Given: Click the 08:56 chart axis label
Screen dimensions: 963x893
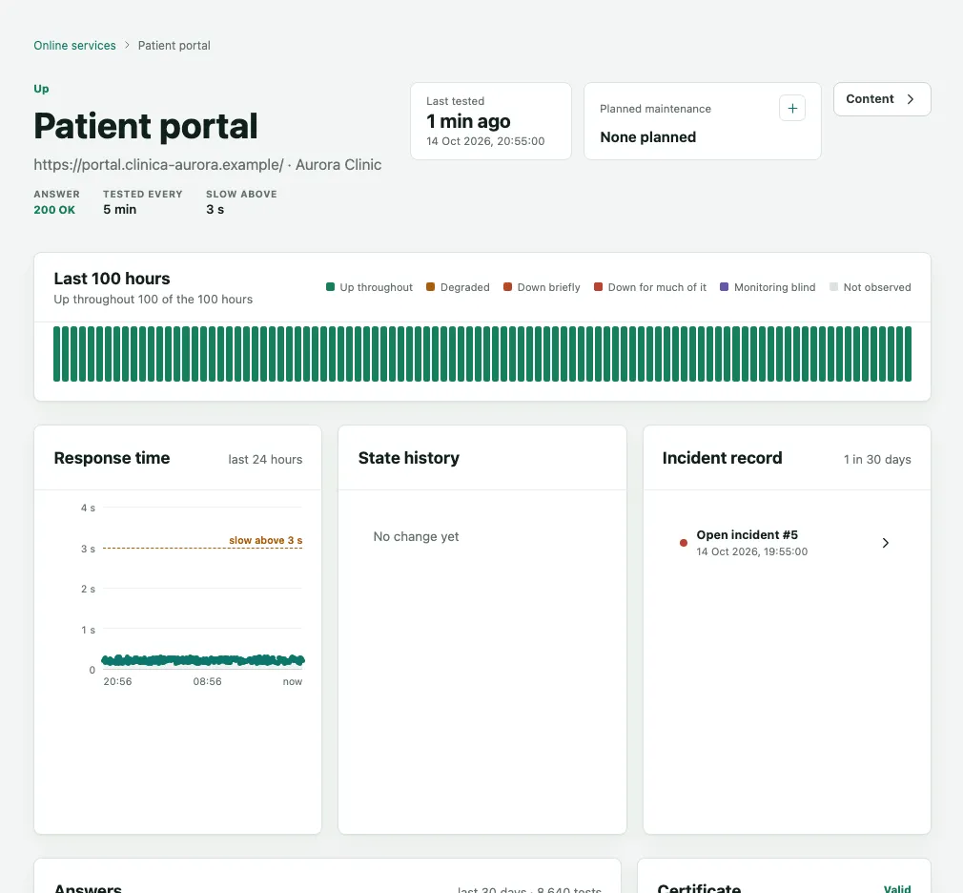Looking at the screenshot, I should [207, 681].
